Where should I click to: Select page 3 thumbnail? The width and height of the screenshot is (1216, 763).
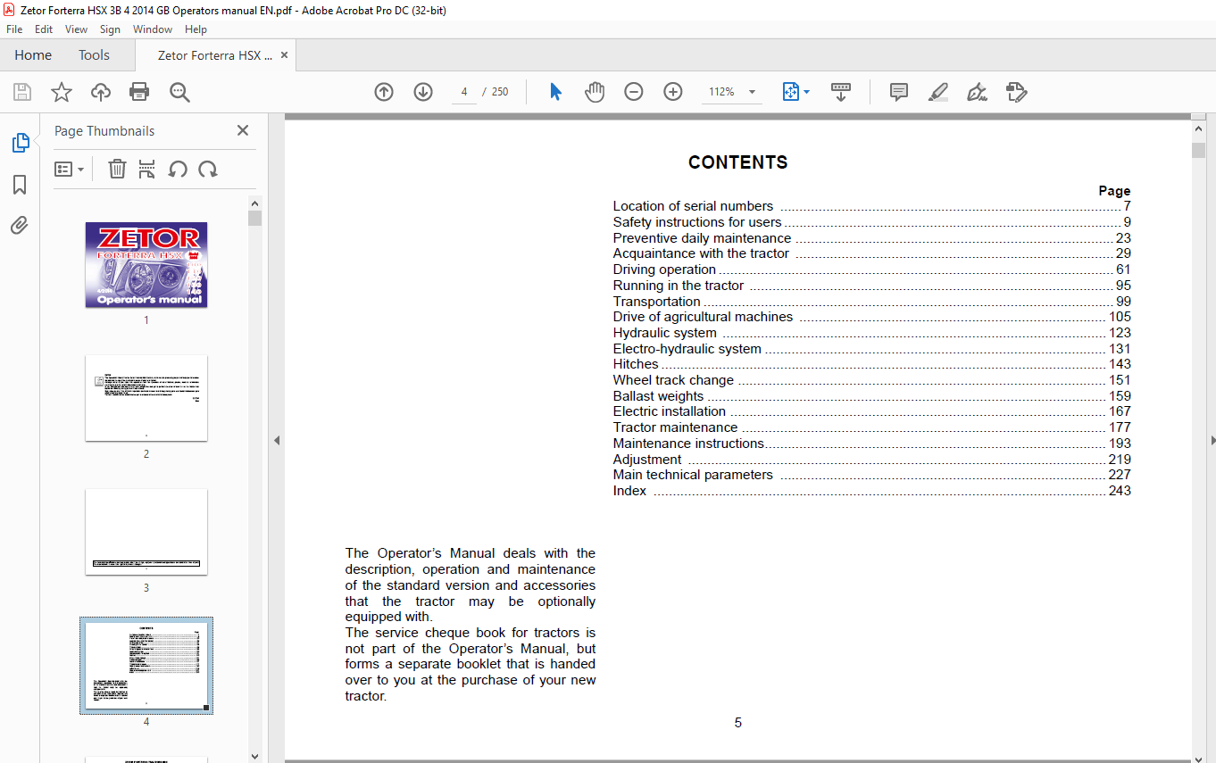[x=146, y=532]
